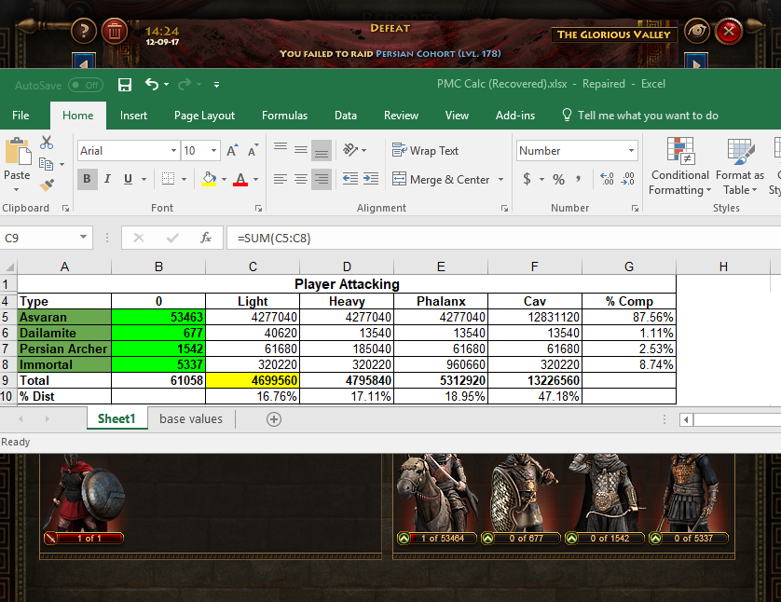
Task: Switch to the Data tab
Action: click(x=346, y=116)
